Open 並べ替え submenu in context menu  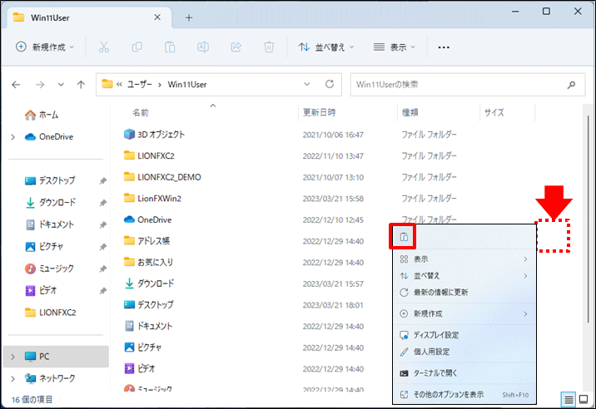[464, 276]
